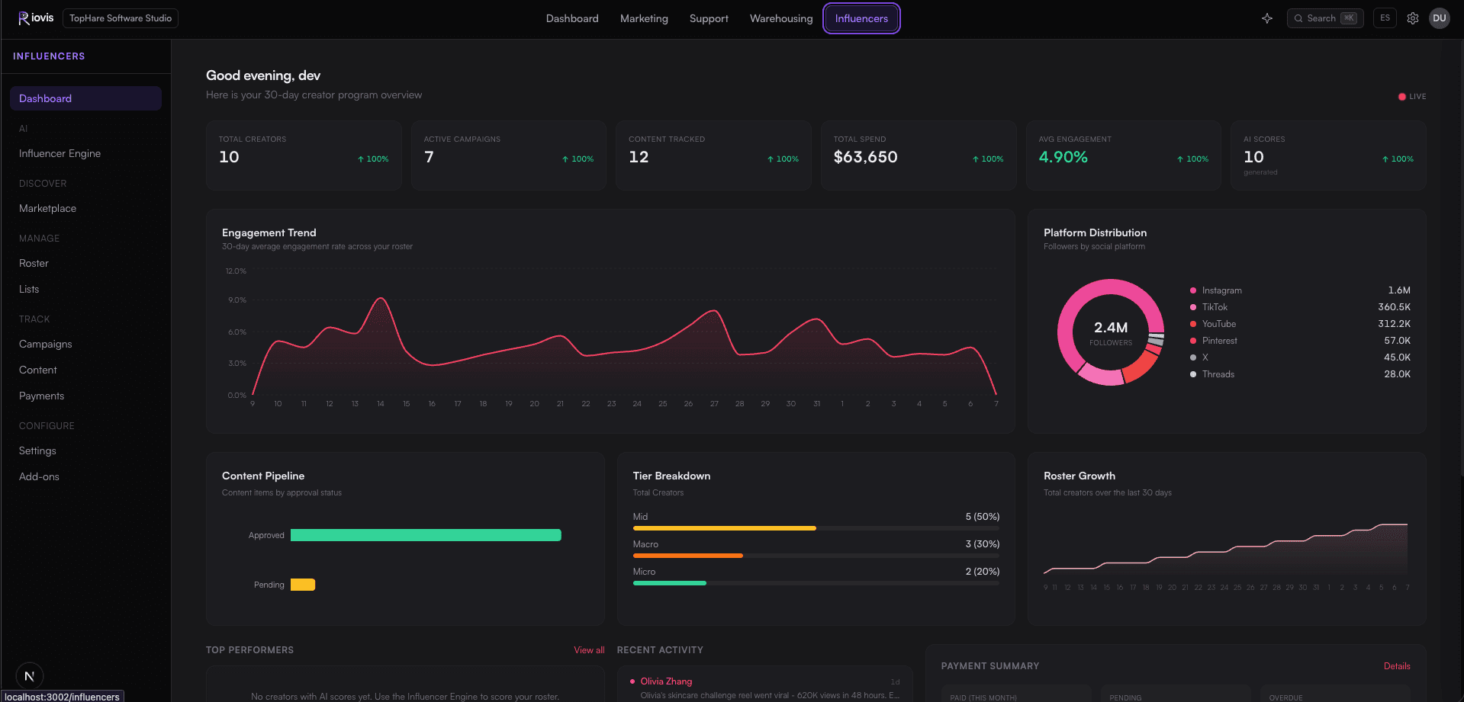
Task: Open the TopHare Software Studio workspace selector
Action: tap(121, 18)
